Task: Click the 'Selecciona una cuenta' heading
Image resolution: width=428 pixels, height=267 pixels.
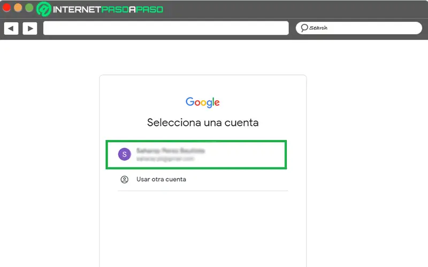Action: (203, 123)
